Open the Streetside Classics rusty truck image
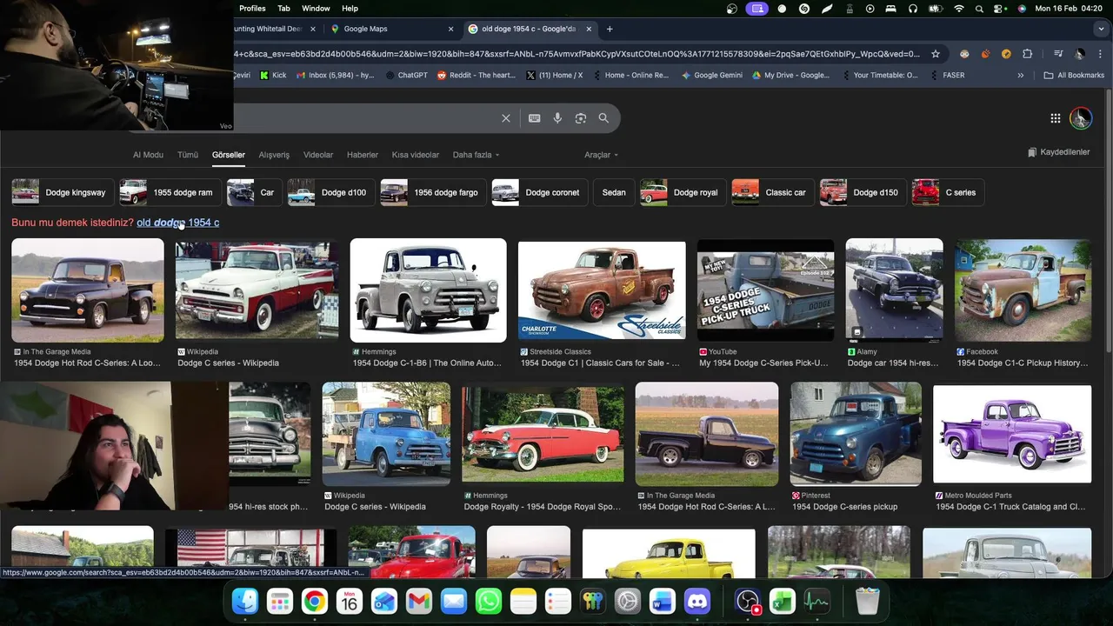The height and width of the screenshot is (626, 1113). (602, 290)
